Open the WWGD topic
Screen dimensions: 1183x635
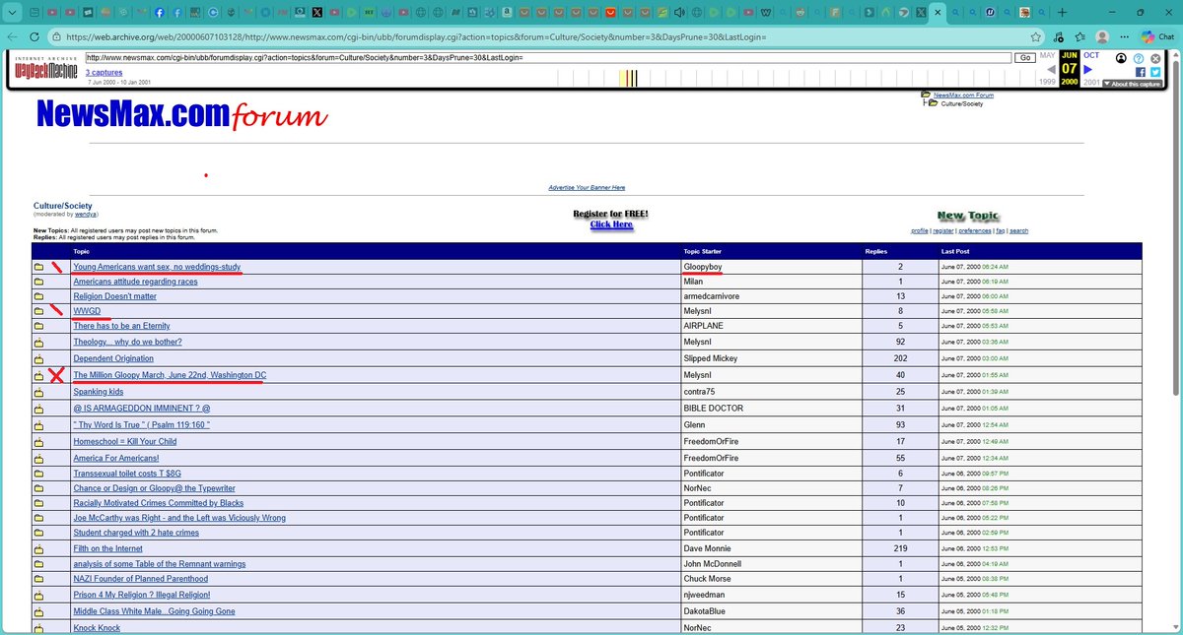(87, 311)
